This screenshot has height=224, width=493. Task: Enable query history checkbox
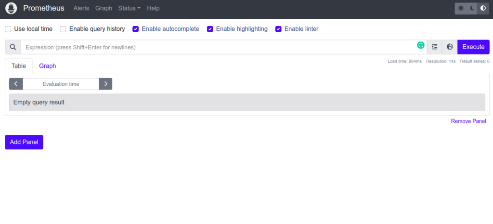point(63,29)
